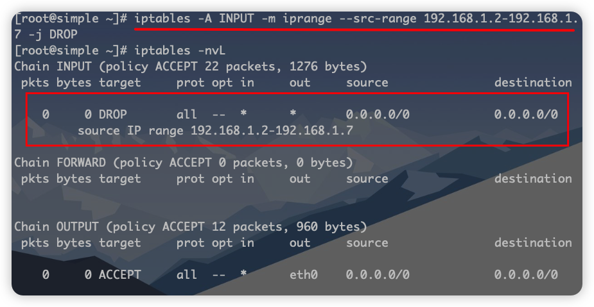
Task: Click source 0.0.0.0/0 of the DROP rule
Action: [378, 115]
